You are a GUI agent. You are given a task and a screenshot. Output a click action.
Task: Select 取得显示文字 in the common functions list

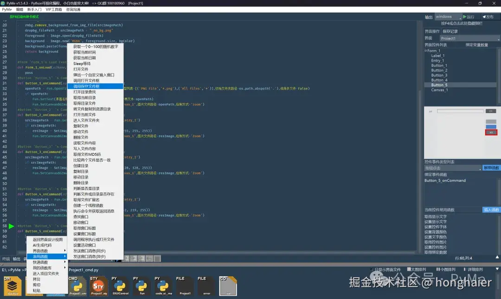click(436, 216)
